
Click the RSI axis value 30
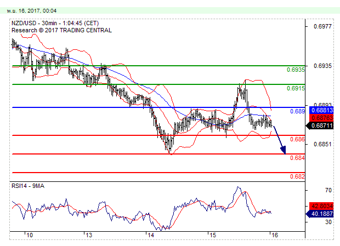[x=328, y=222]
